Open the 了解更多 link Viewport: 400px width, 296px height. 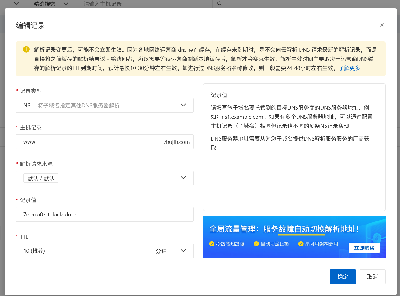[350, 68]
